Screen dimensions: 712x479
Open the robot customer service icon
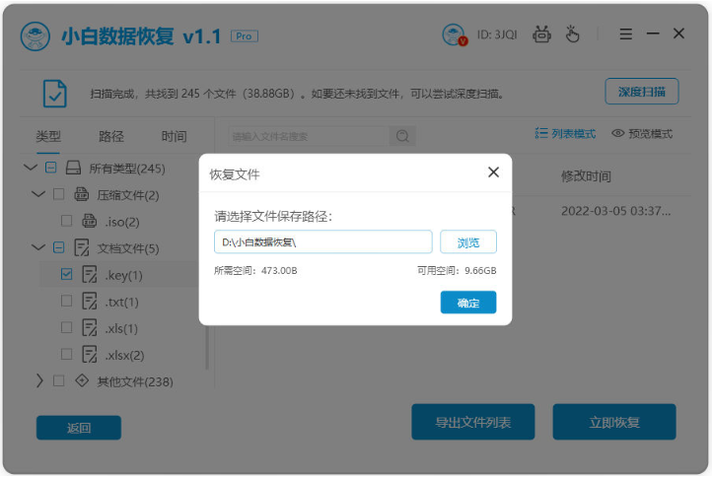point(541,34)
